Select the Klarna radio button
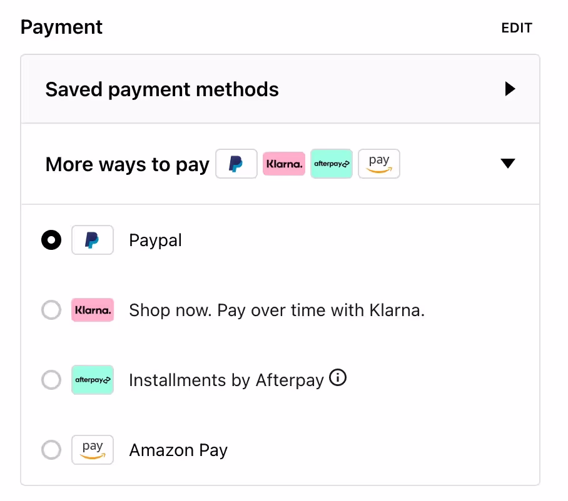This screenshot has height=501, width=568. [x=51, y=310]
